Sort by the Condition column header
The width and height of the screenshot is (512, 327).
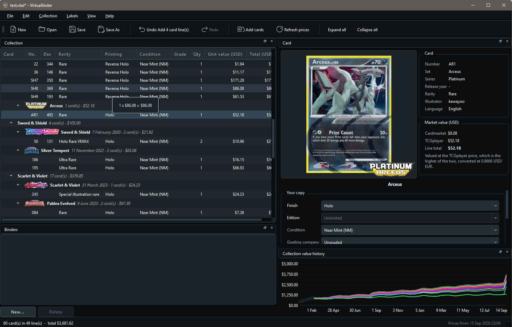pos(153,54)
